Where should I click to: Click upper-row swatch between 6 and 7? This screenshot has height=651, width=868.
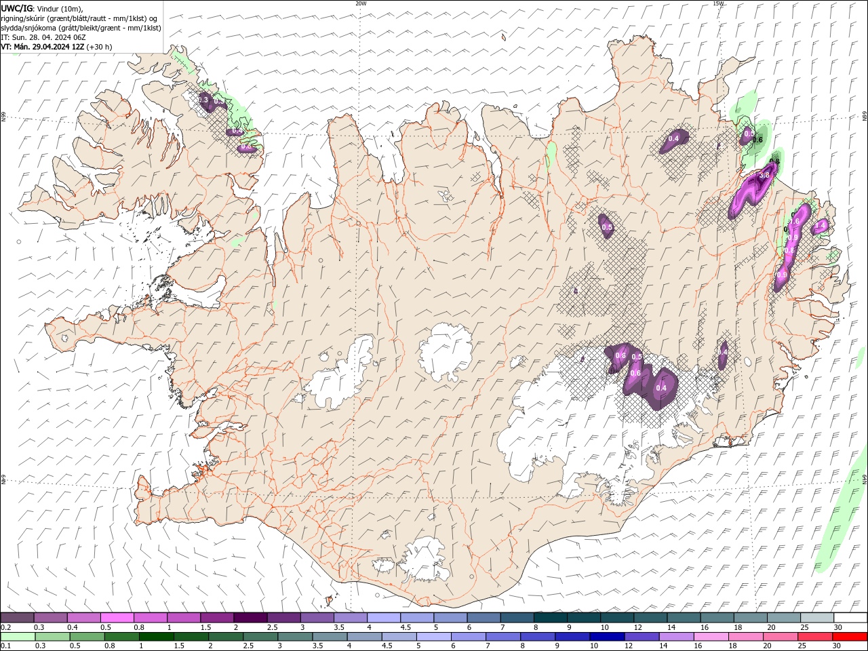484,618
